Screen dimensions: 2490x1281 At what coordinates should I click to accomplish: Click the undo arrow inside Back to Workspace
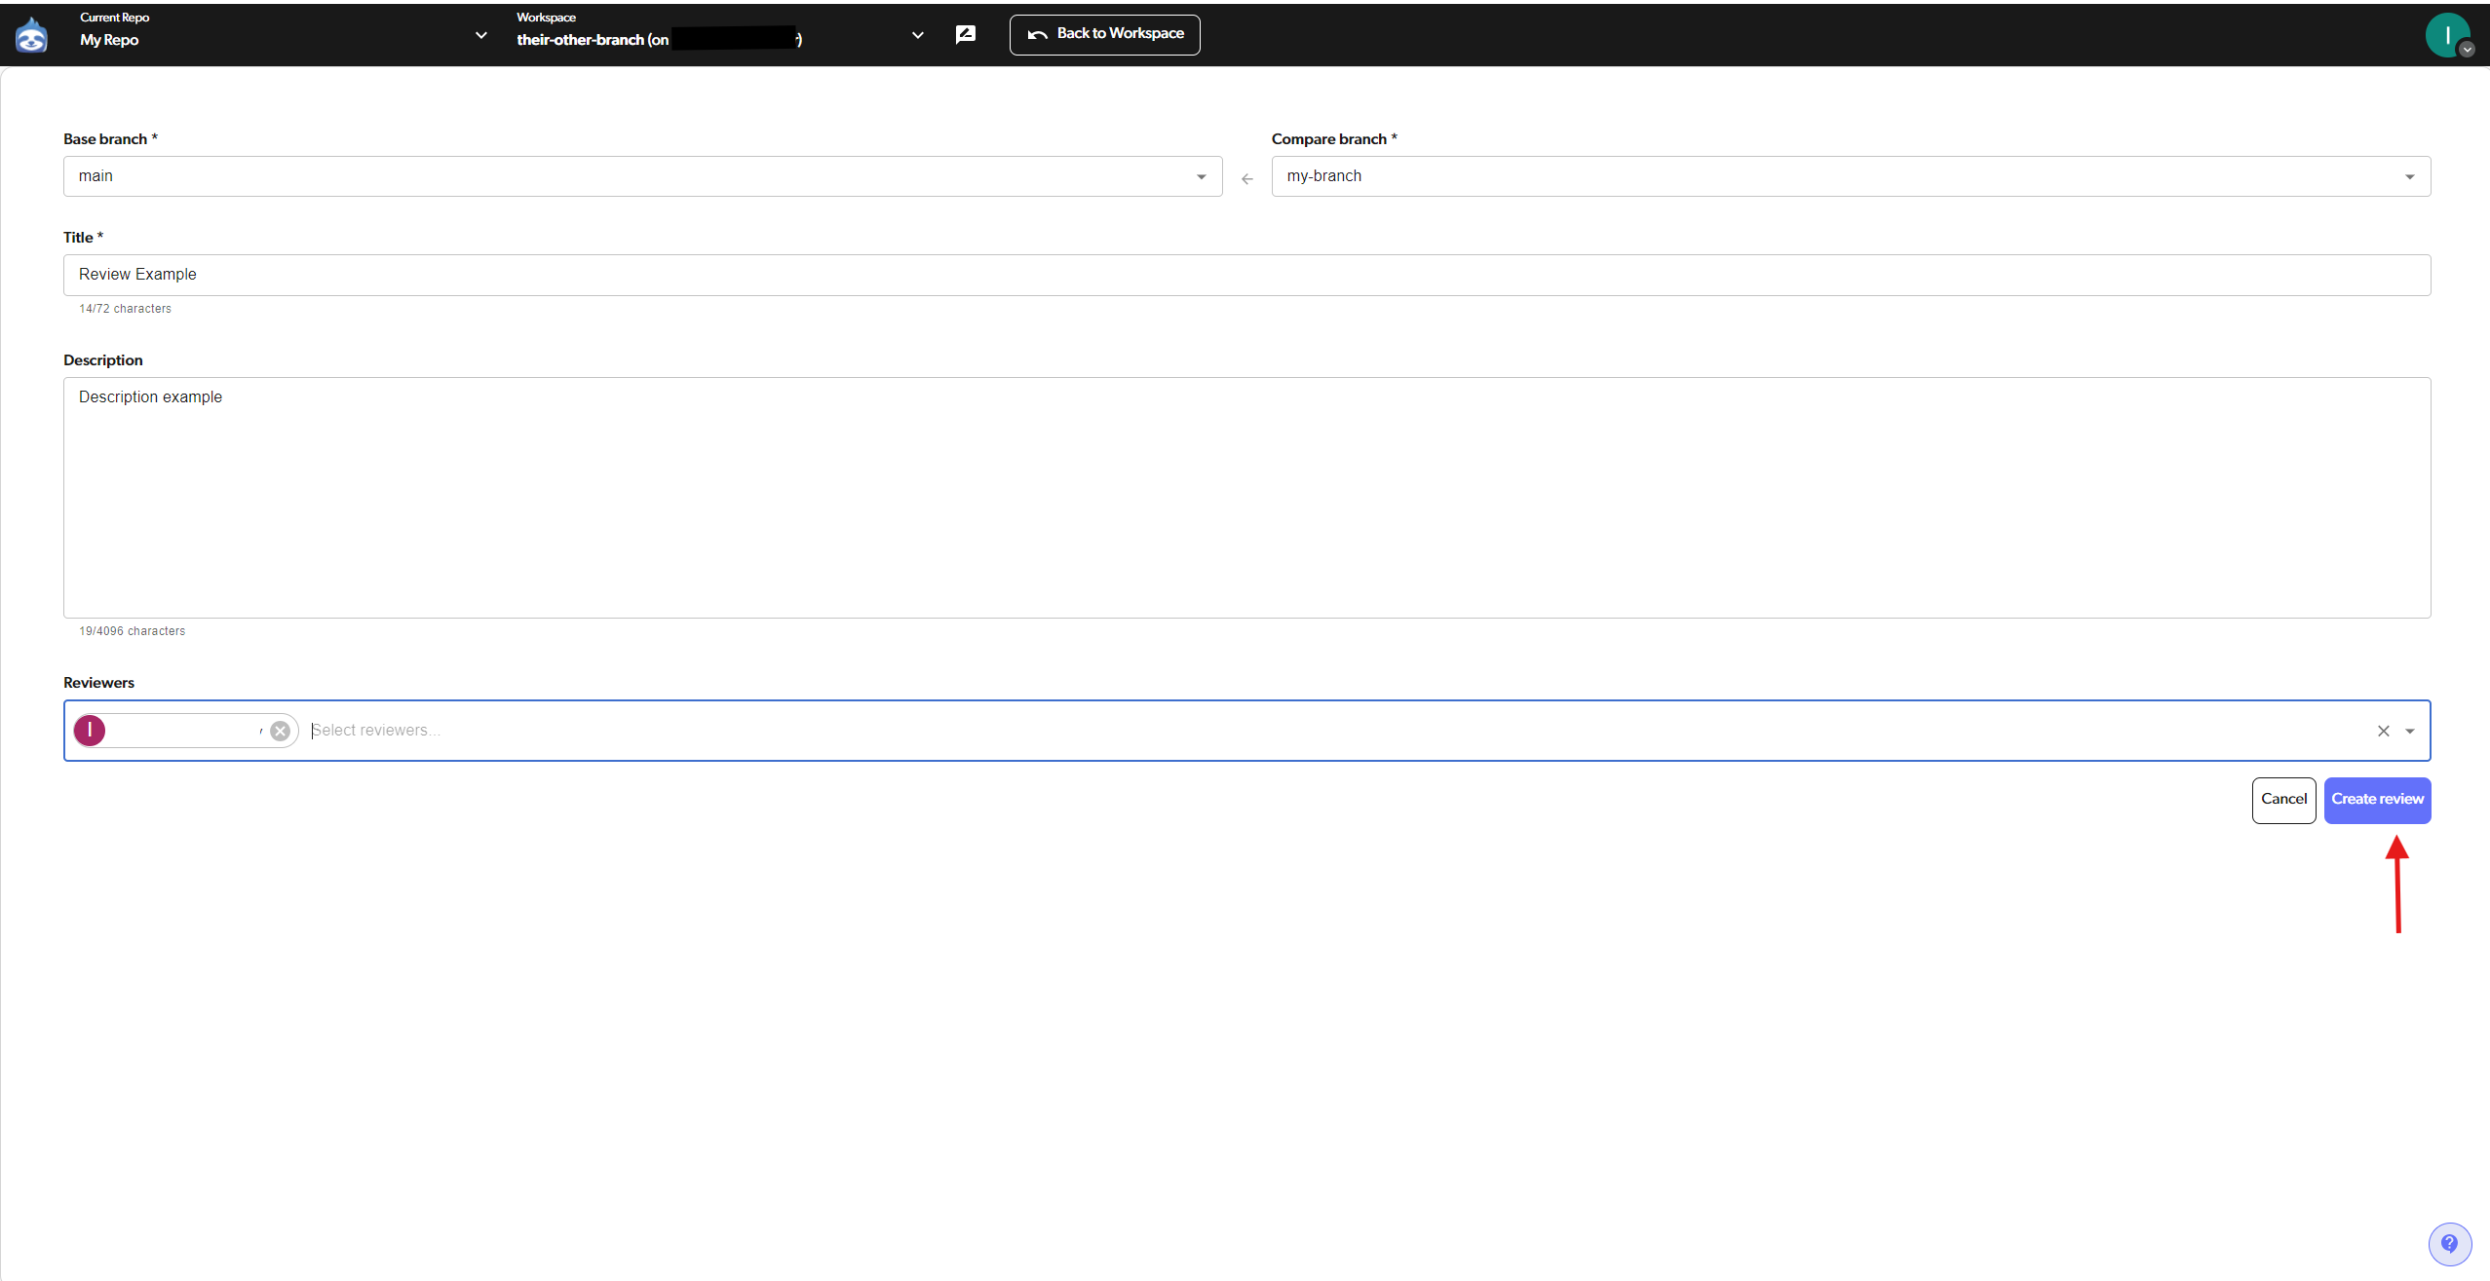tap(1037, 34)
